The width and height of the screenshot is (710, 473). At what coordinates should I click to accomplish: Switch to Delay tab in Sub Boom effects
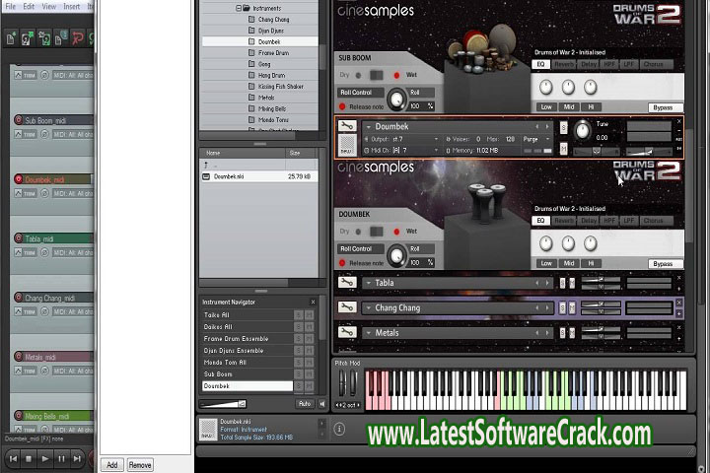coord(589,65)
